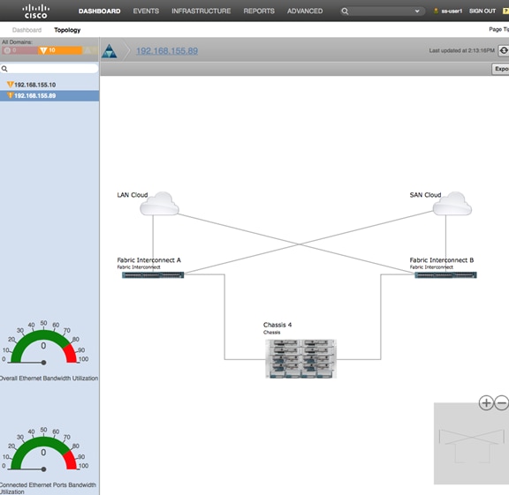Screen dimensions: 509x495
Task: Select the SAN Cloud icon
Action: [452, 204]
